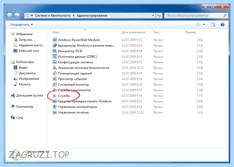Open the recent pages dropdown beside Forward

pos(22,16)
